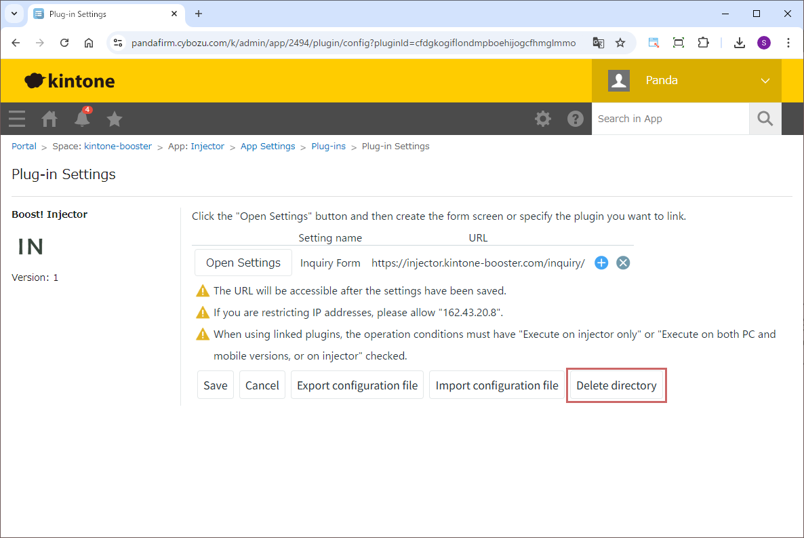Click the Search in App field

670,119
